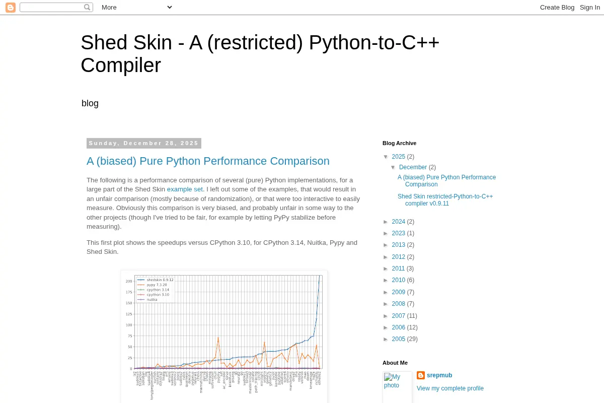Screen dimensions: 604x403
Task: Open the 2025 archive link
Action: (399, 157)
